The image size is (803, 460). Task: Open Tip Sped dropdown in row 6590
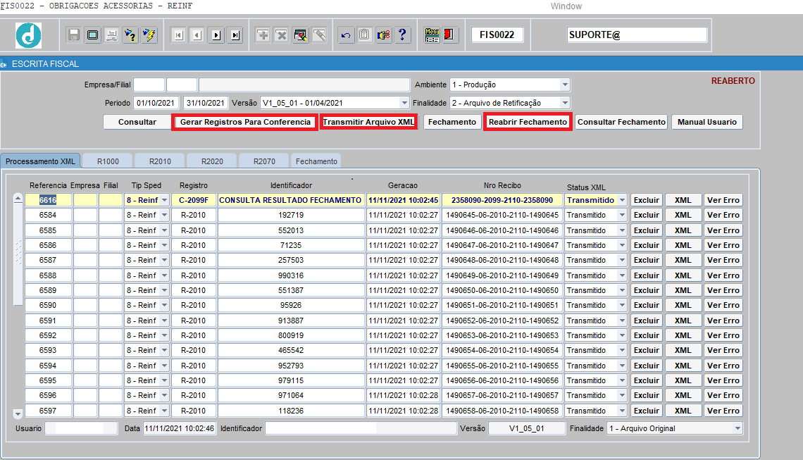(164, 305)
